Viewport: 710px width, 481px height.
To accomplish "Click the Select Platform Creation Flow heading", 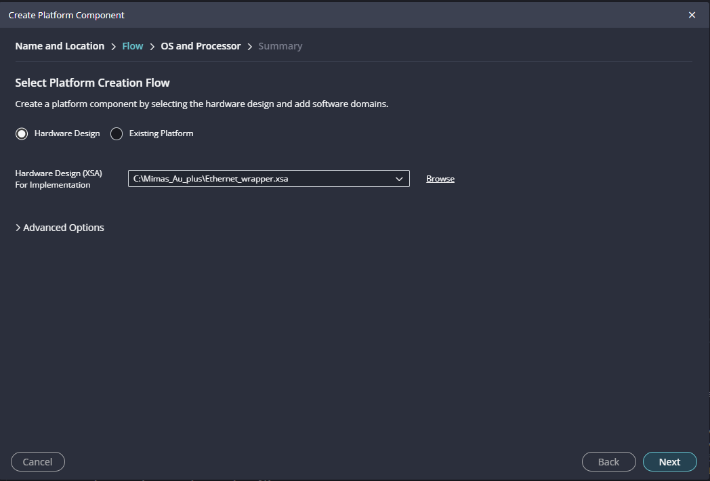I will 92,83.
